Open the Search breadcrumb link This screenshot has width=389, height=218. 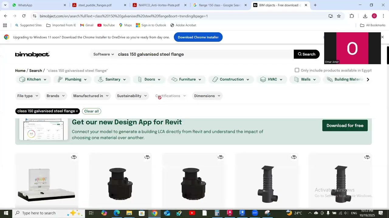pos(36,71)
